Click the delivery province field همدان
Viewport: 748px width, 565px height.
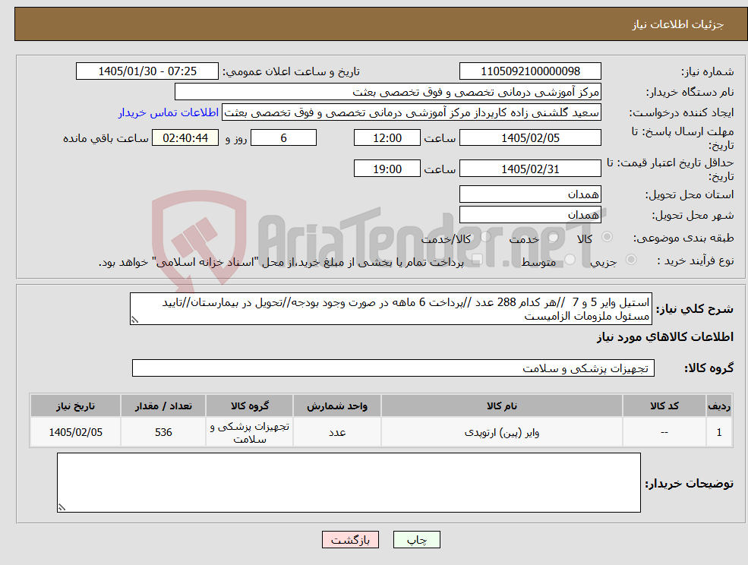coord(530,194)
